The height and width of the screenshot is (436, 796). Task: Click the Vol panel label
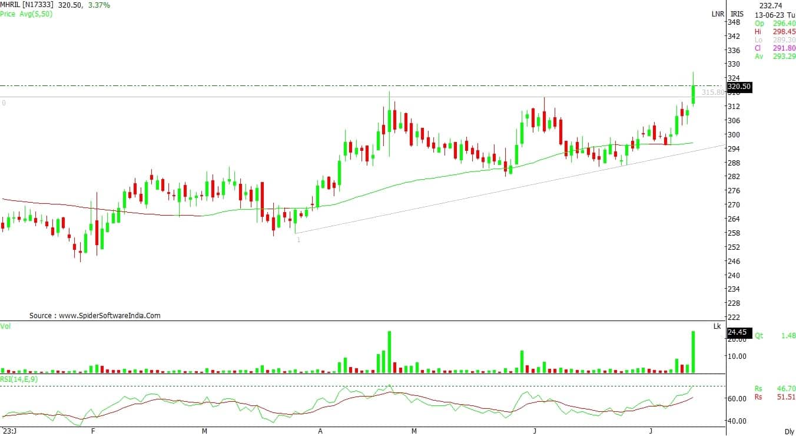[x=6, y=325]
